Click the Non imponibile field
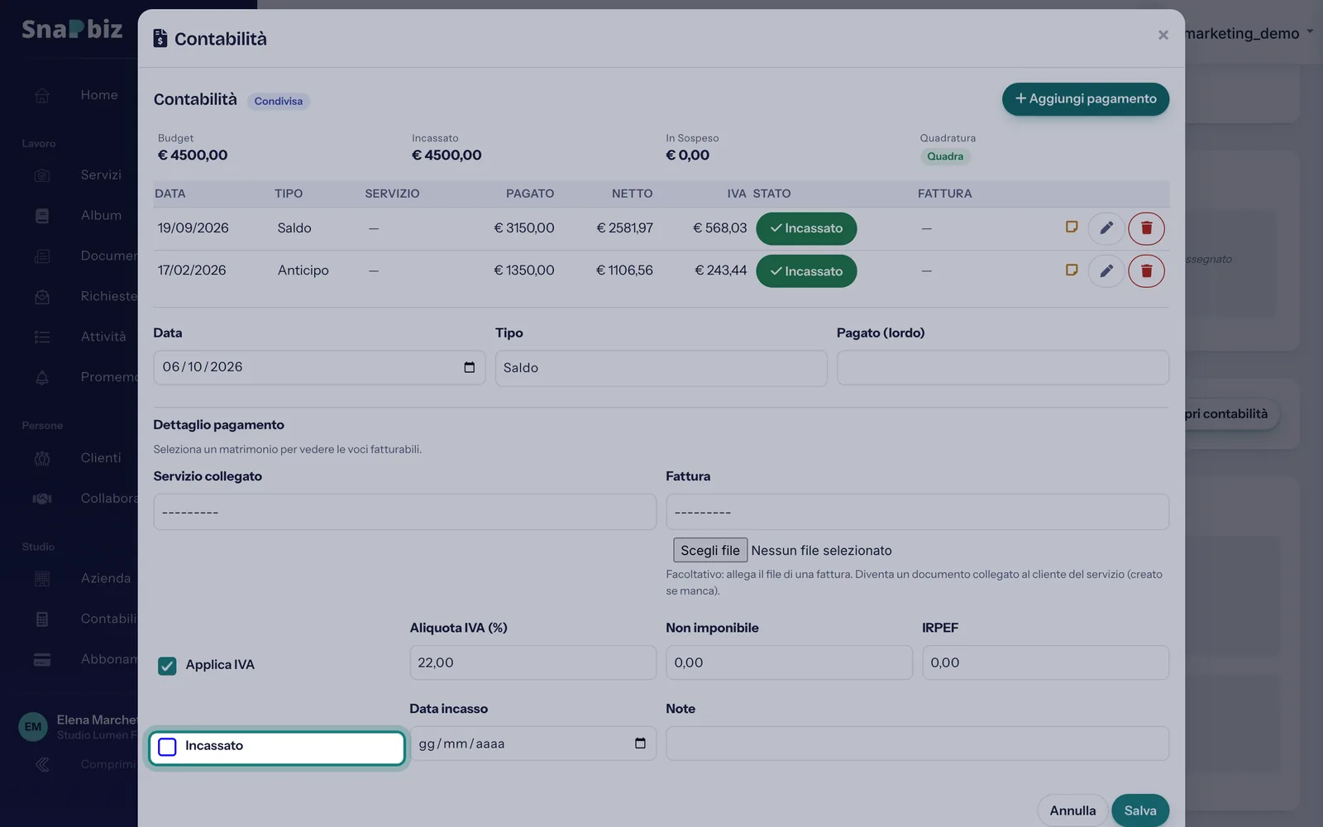 (x=789, y=662)
